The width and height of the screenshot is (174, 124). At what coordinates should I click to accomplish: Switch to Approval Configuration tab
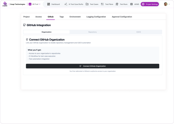(x=122, y=17)
